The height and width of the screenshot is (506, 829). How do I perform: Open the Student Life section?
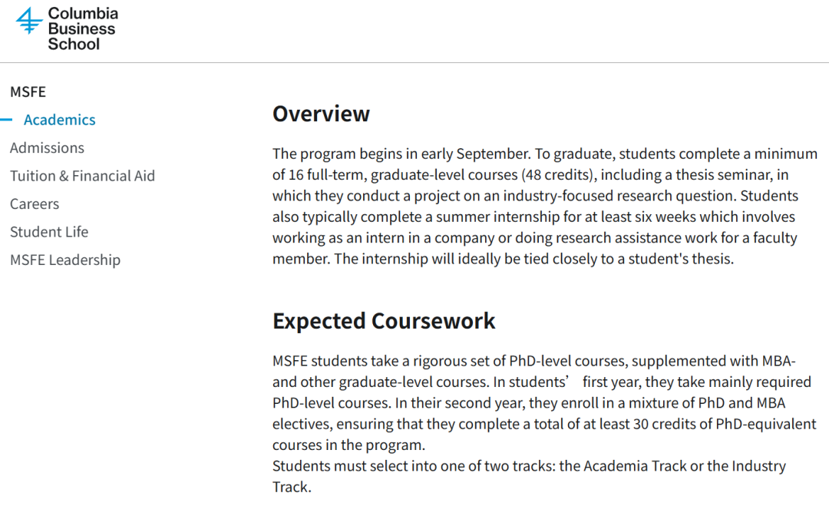tap(49, 232)
